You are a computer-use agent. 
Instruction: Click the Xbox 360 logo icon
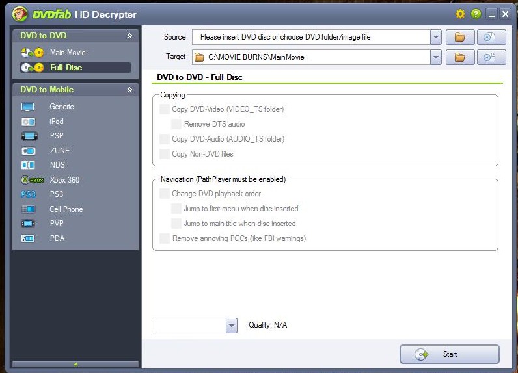(33, 180)
